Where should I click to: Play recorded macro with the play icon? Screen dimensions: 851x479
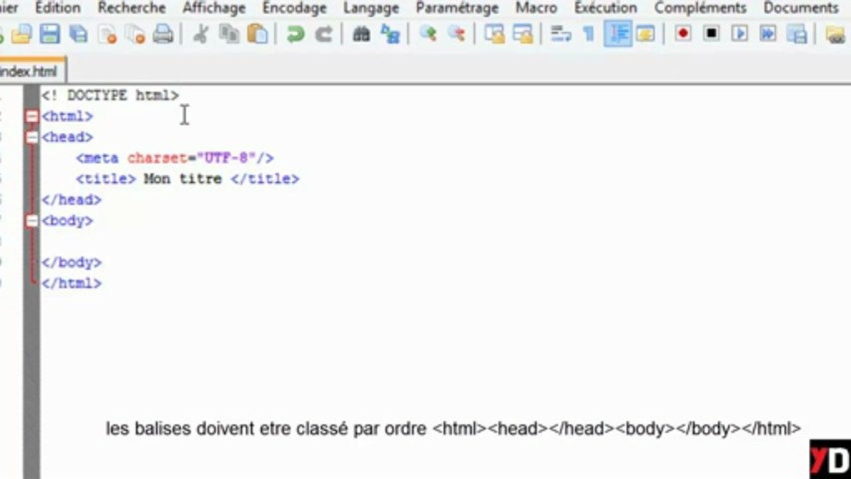(739, 33)
